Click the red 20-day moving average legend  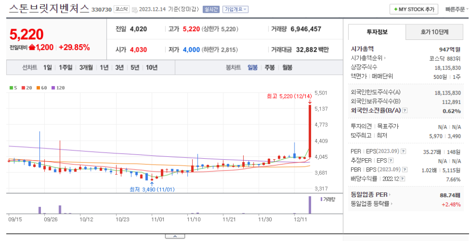pyautogui.click(x=27, y=88)
